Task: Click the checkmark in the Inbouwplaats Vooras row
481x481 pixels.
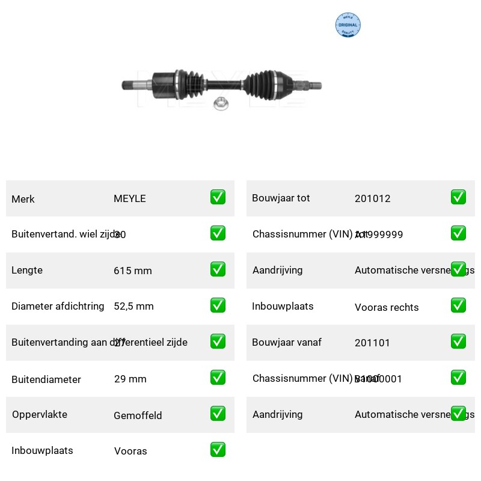Action: pyautogui.click(x=218, y=449)
